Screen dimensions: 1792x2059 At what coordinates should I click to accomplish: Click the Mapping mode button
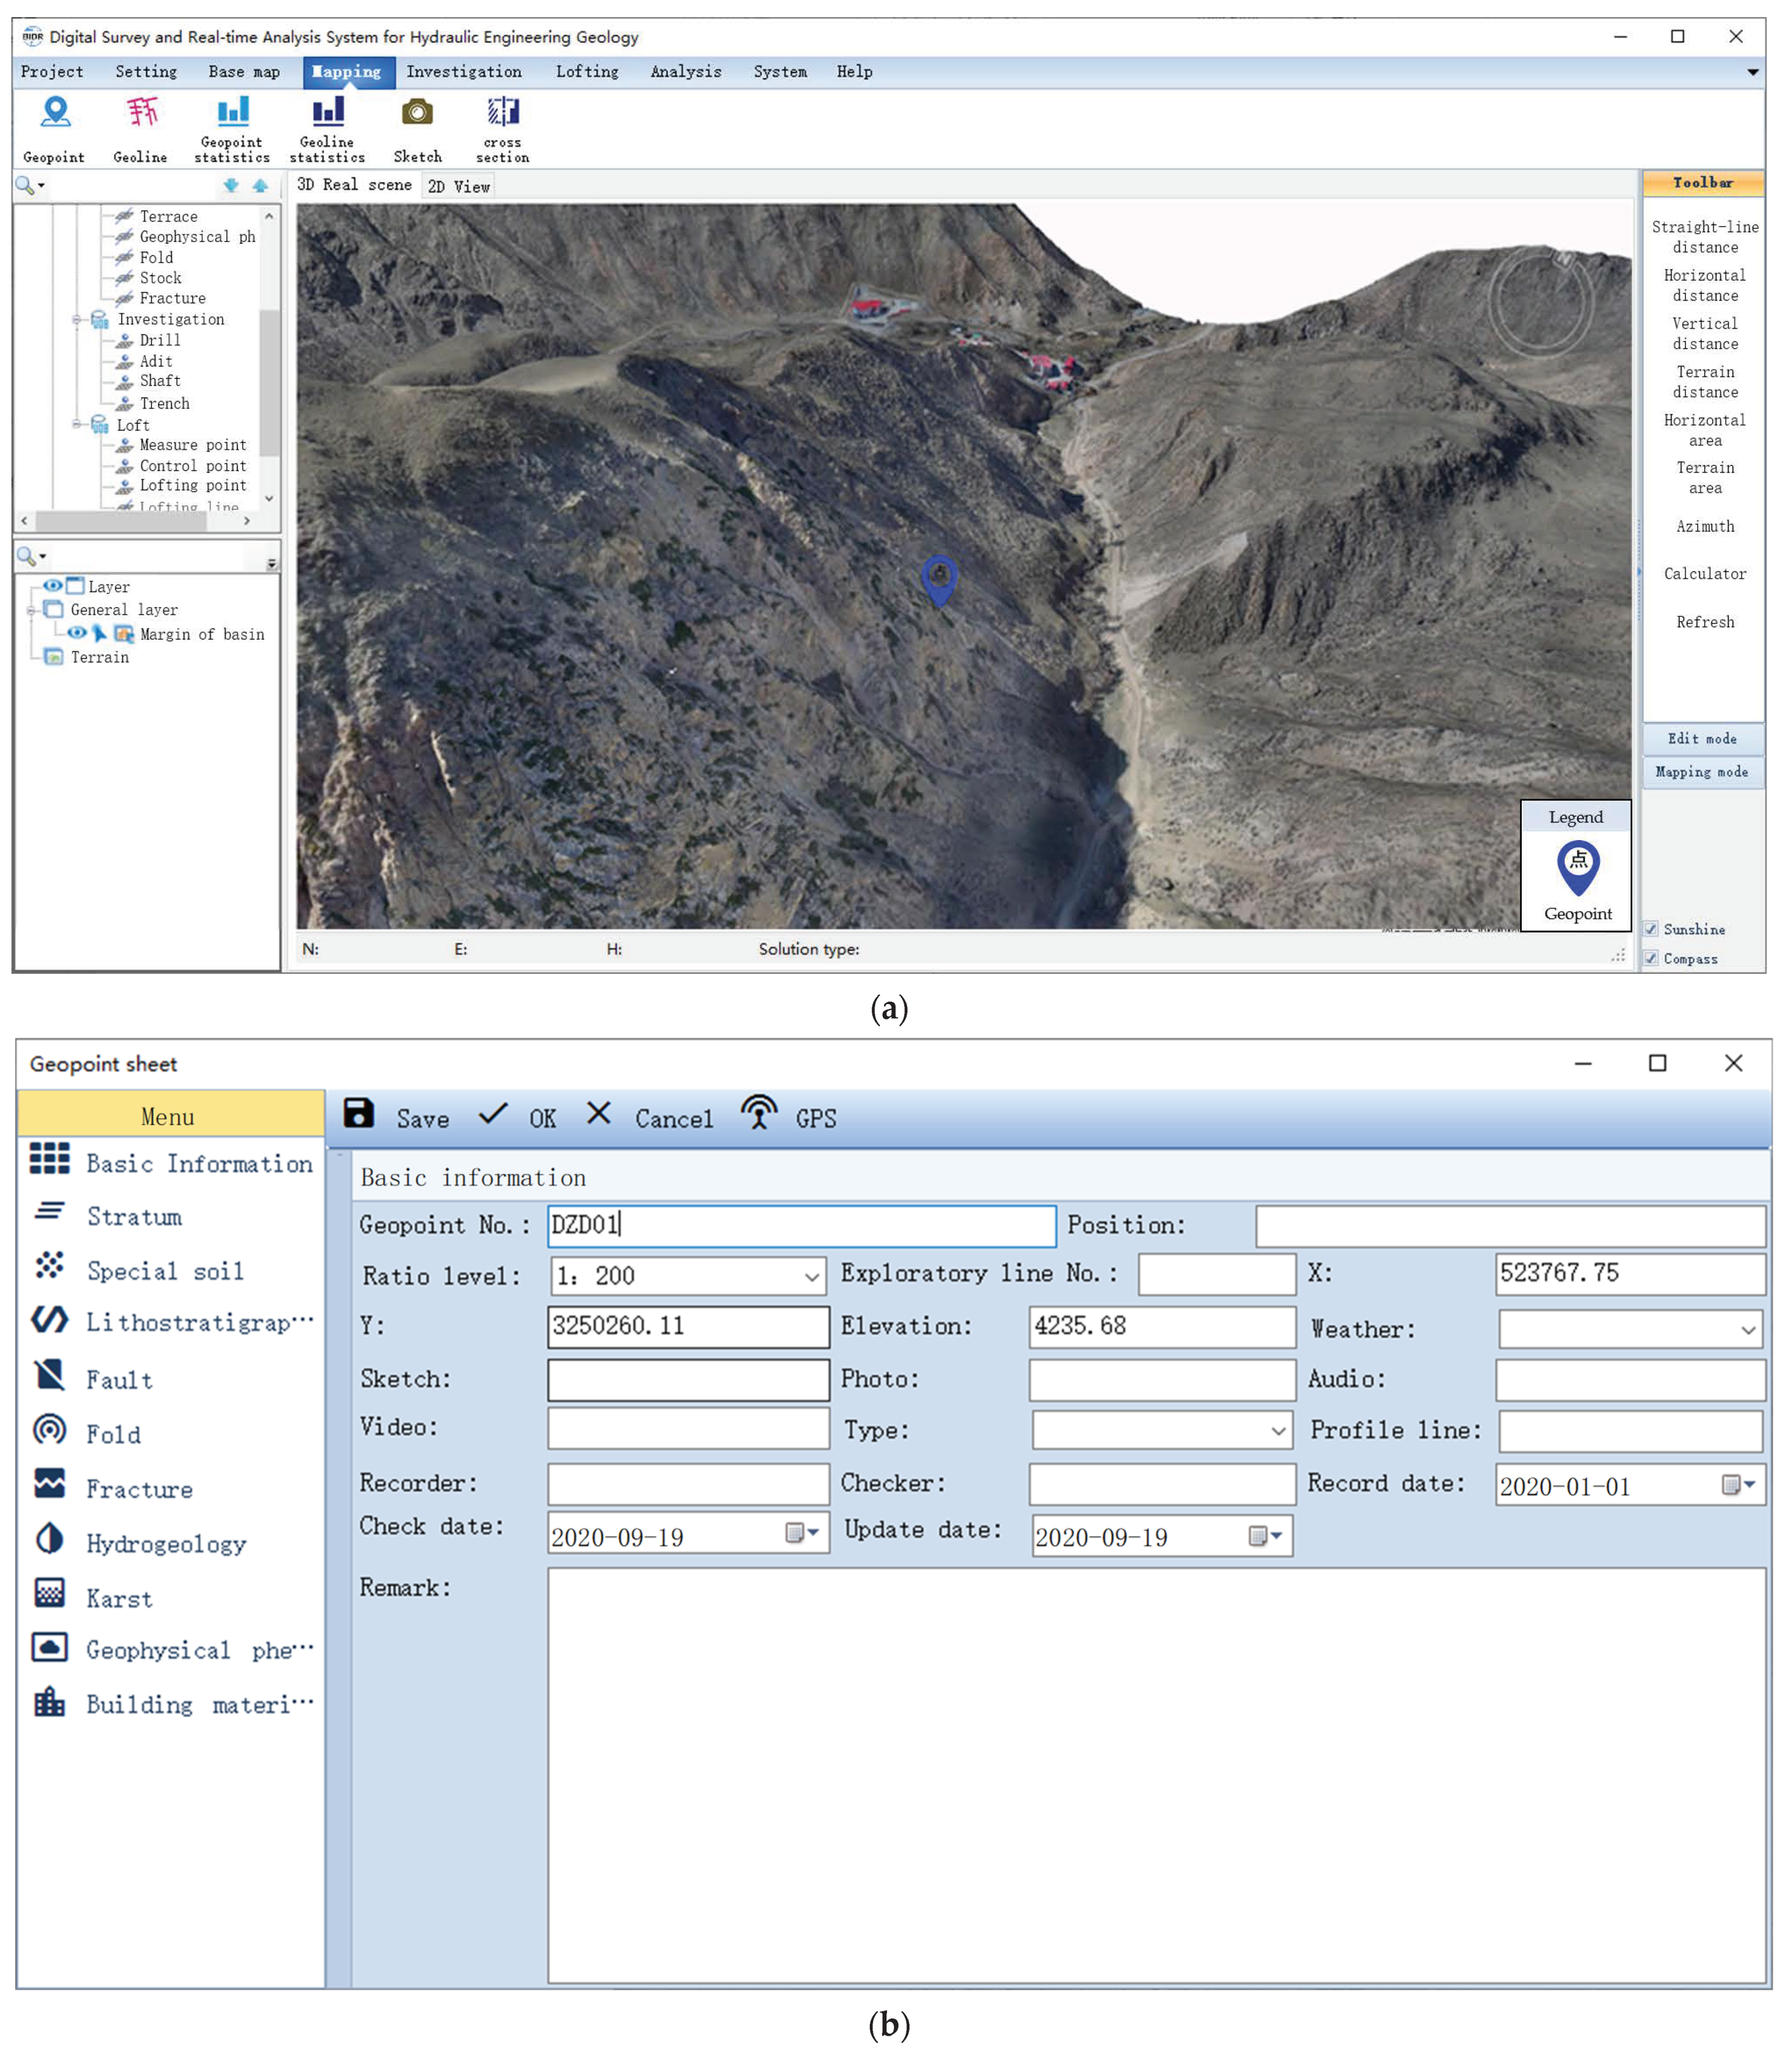1701,772
